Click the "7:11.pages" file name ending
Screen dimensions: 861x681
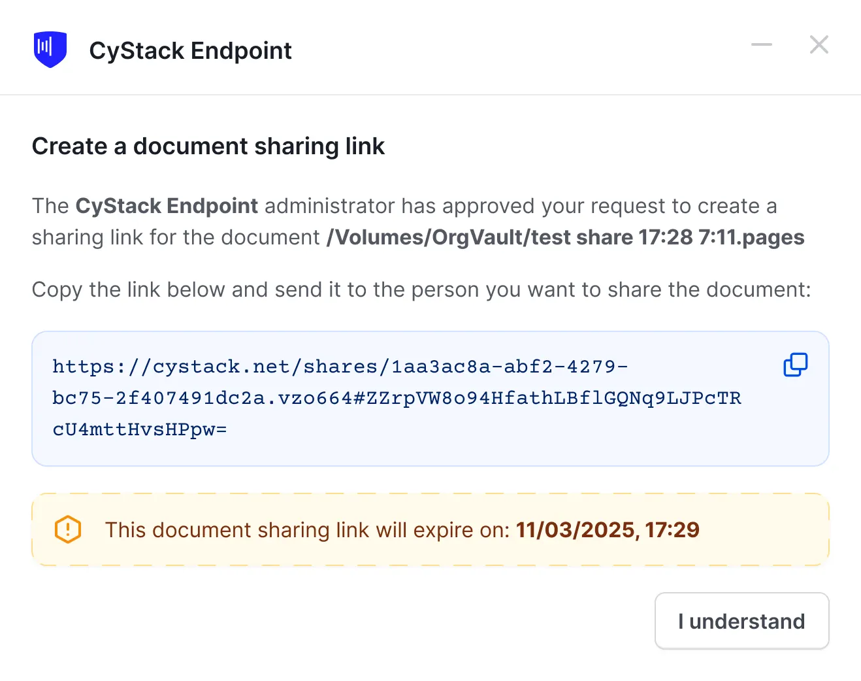[x=751, y=237]
